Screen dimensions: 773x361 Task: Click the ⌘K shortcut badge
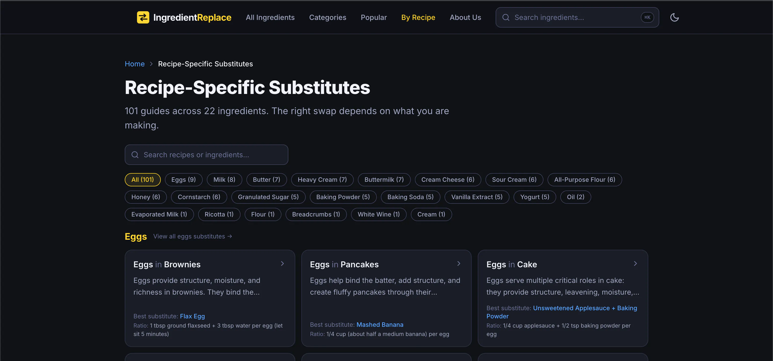647,17
